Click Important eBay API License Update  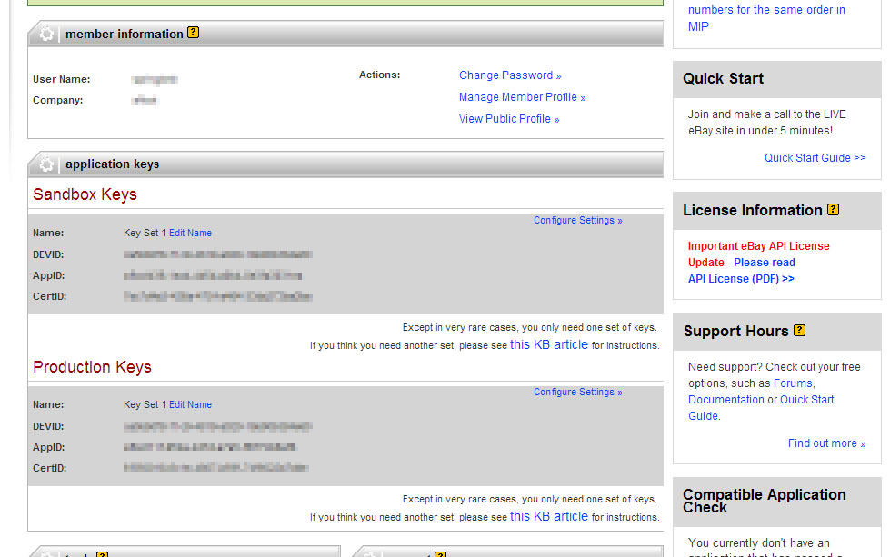point(758,254)
